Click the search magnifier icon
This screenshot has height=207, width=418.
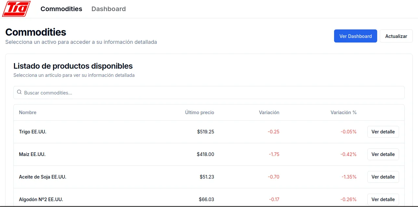coord(19,92)
